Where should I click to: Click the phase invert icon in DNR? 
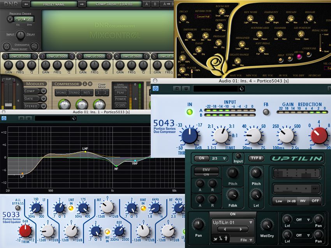pos(6,46)
